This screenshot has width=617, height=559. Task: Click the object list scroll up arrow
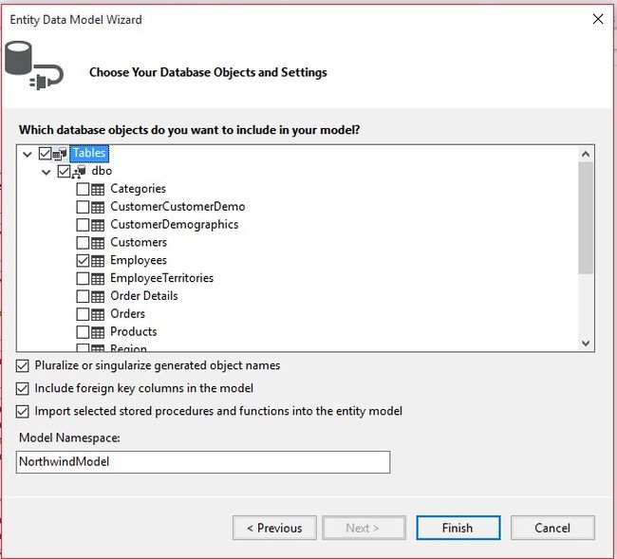pyautogui.click(x=586, y=154)
